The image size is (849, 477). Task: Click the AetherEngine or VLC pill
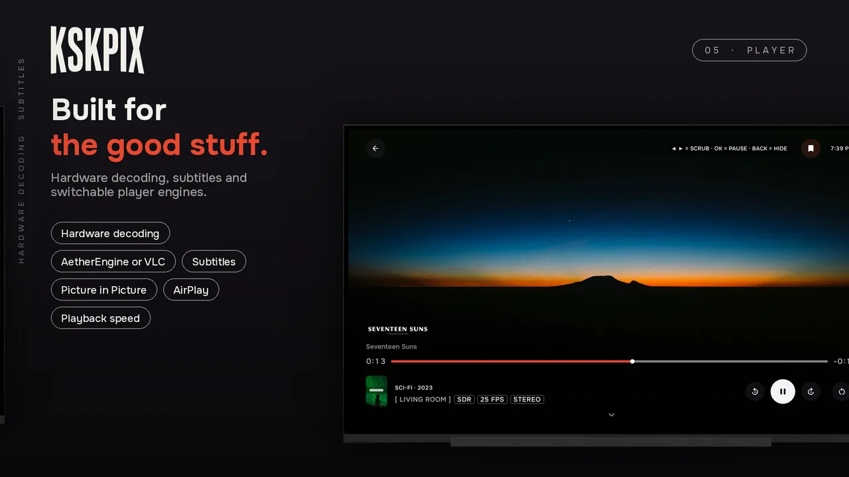point(113,262)
